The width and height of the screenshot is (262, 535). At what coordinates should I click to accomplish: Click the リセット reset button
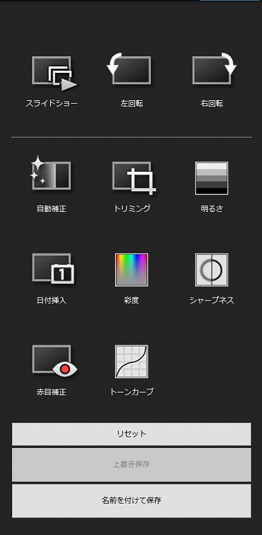click(x=132, y=433)
